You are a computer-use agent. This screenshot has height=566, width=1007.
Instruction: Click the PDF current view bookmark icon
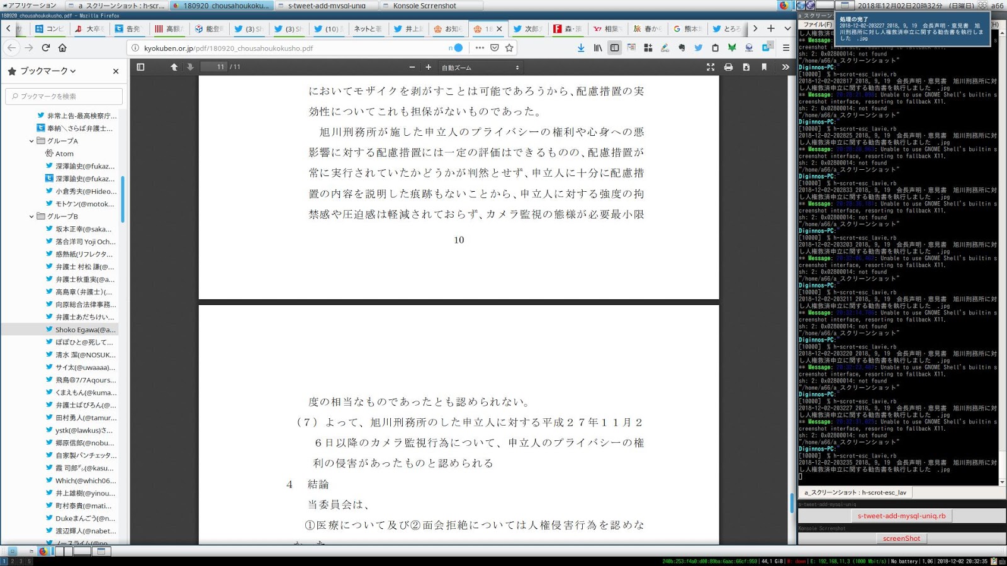click(764, 67)
